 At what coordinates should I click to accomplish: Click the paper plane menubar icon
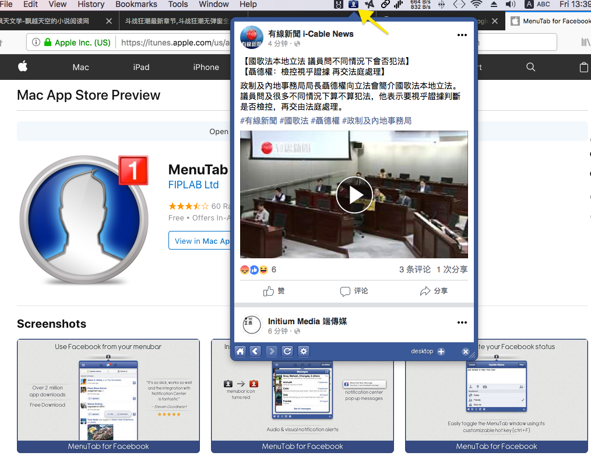click(x=370, y=4)
